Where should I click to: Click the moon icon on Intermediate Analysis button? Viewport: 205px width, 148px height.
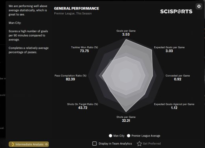pos(12,144)
